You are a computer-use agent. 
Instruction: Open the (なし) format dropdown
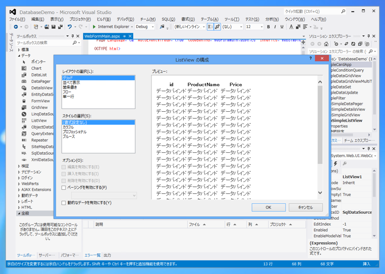pyautogui.click(x=241, y=27)
